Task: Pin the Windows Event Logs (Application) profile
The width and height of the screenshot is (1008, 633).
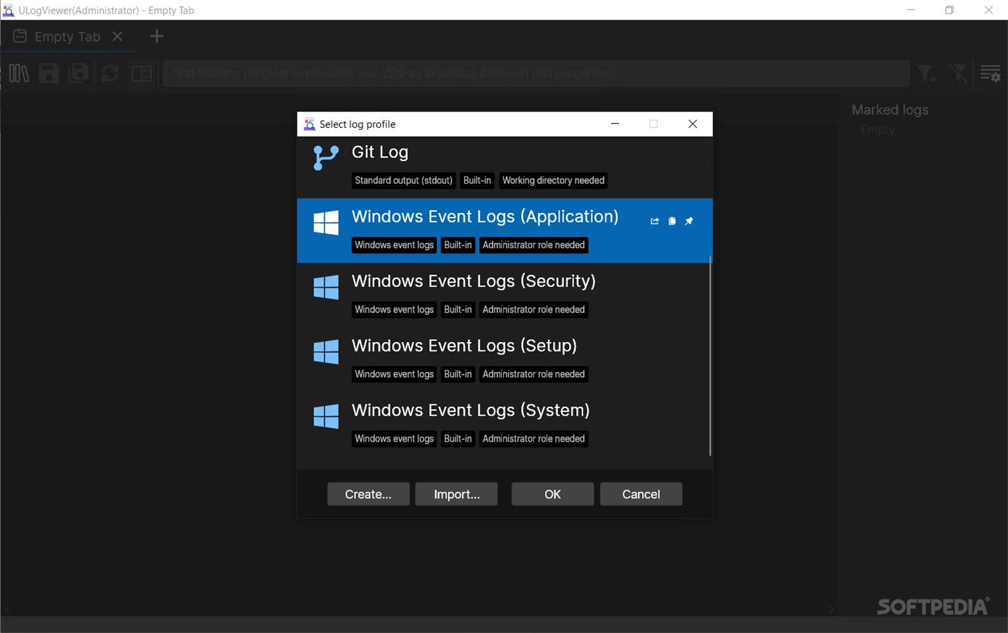Action: click(689, 221)
